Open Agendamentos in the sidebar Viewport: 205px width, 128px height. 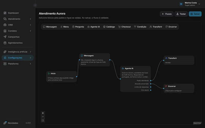(x=17, y=43)
